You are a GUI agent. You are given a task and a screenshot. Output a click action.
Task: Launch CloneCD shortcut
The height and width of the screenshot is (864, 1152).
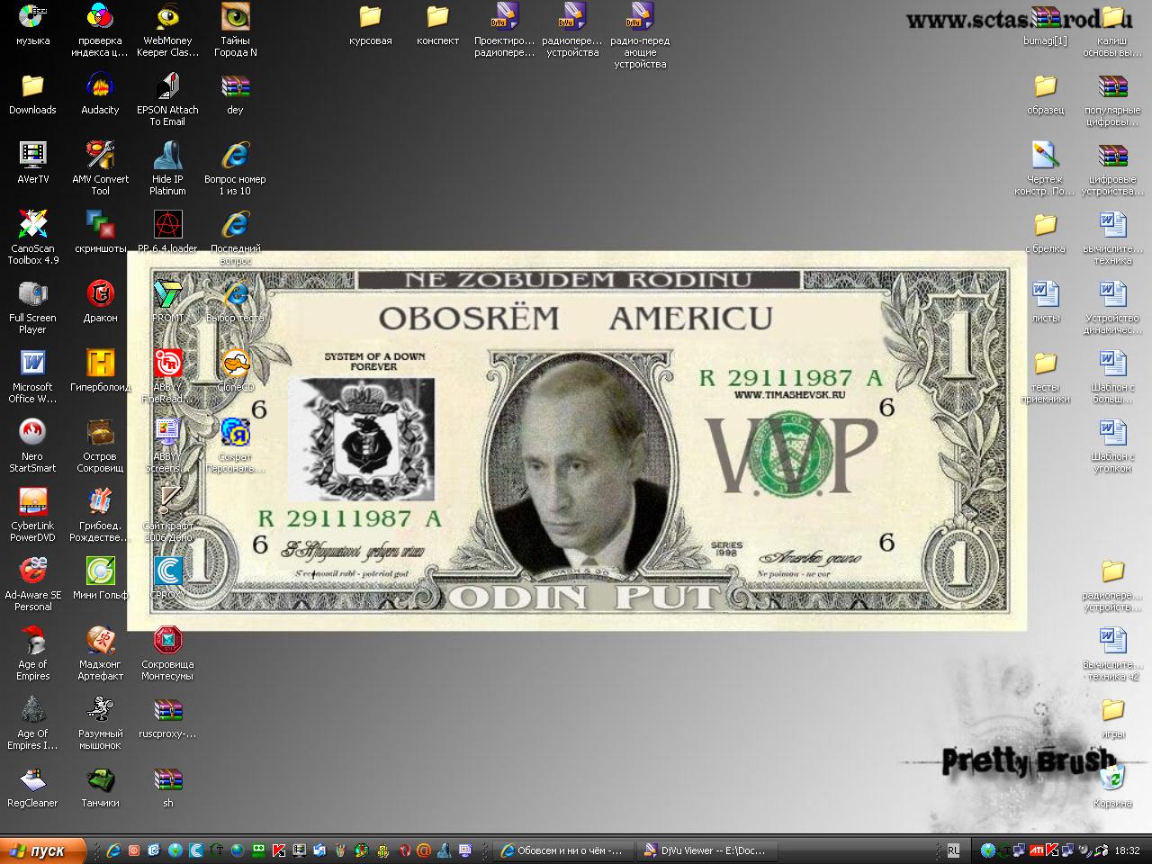235,372
